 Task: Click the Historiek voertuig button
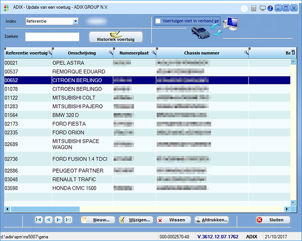point(116,37)
